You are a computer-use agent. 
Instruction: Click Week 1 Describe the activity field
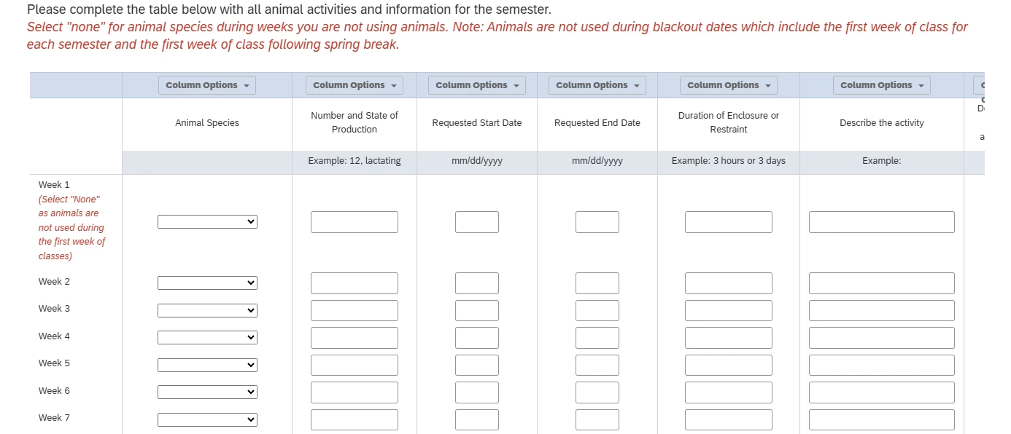(x=882, y=222)
